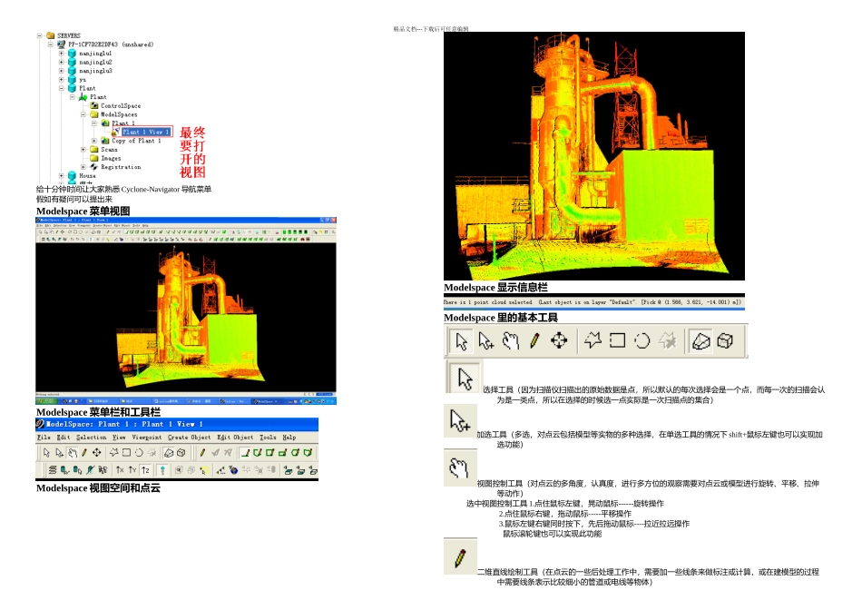The width and height of the screenshot is (862, 610).
Task: Click the first green line drawing tool icon
Action: (x=245, y=453)
